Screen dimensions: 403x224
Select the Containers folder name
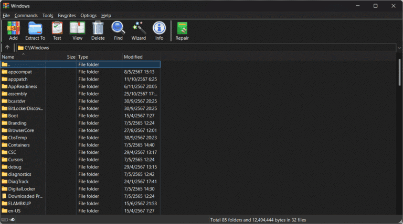point(19,145)
